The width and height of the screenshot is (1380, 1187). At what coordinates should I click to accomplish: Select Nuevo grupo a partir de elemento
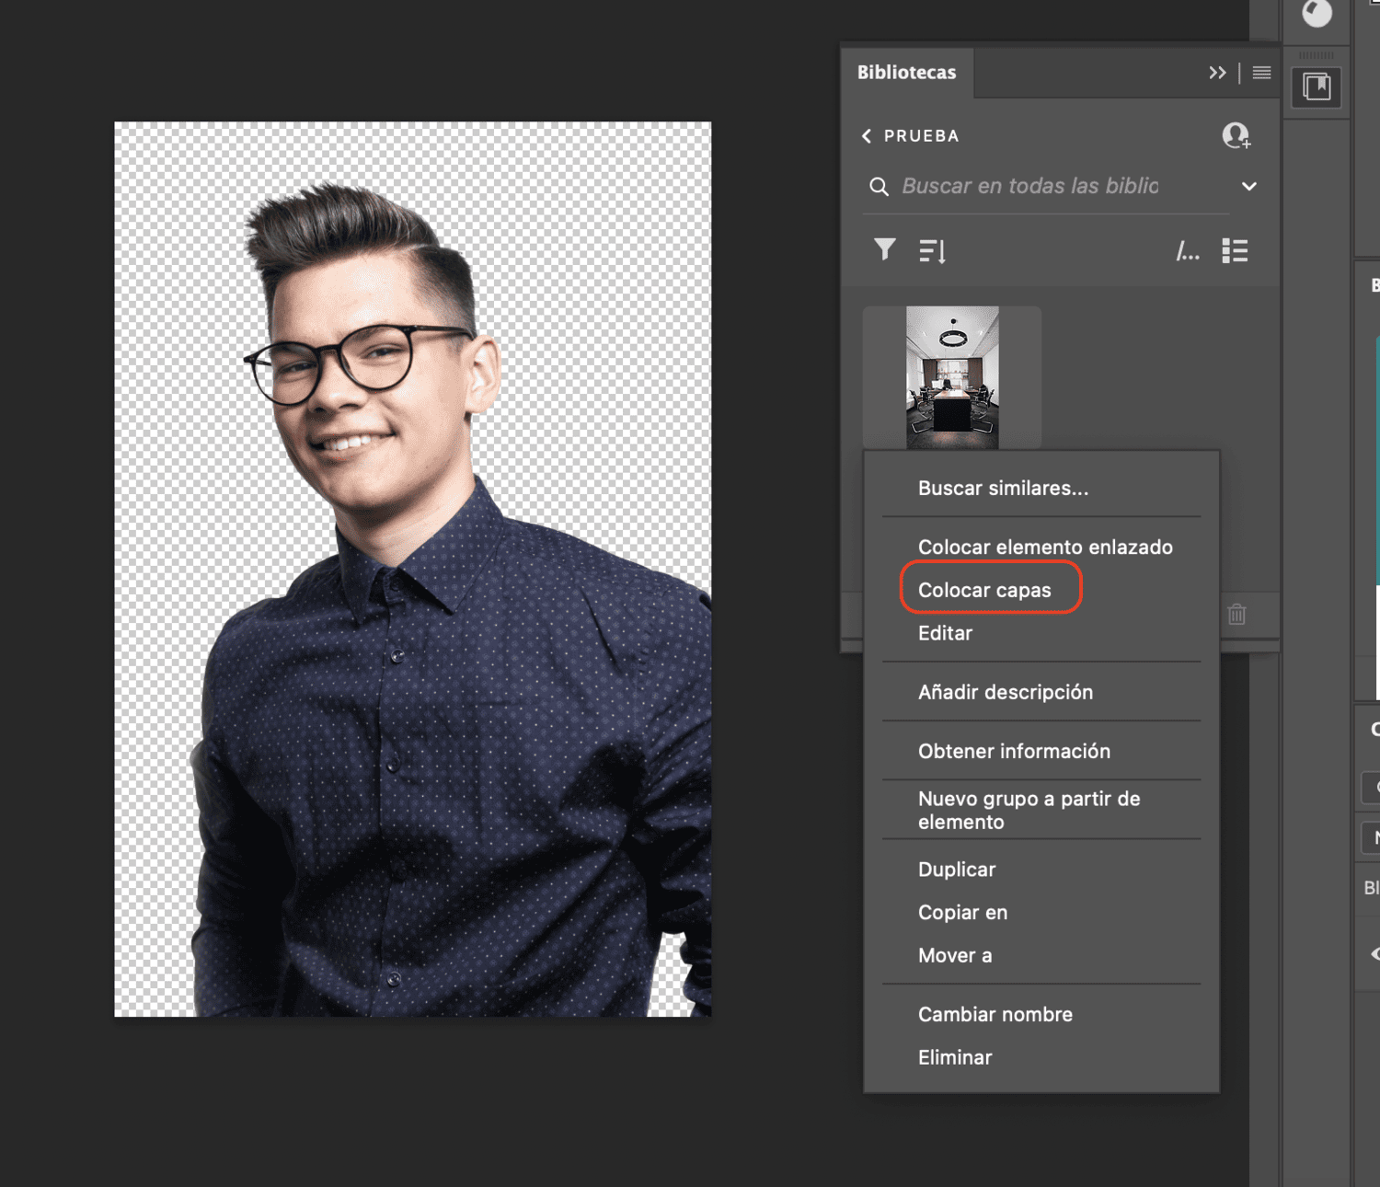[1029, 811]
